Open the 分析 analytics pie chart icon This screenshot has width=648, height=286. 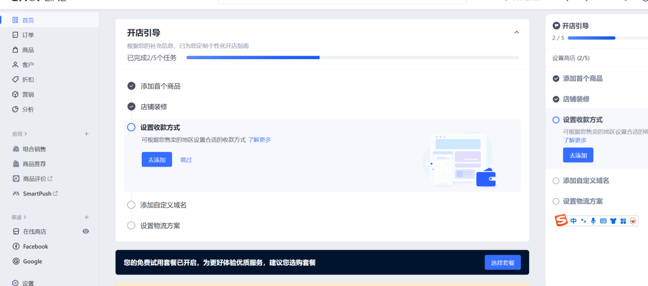click(15, 109)
